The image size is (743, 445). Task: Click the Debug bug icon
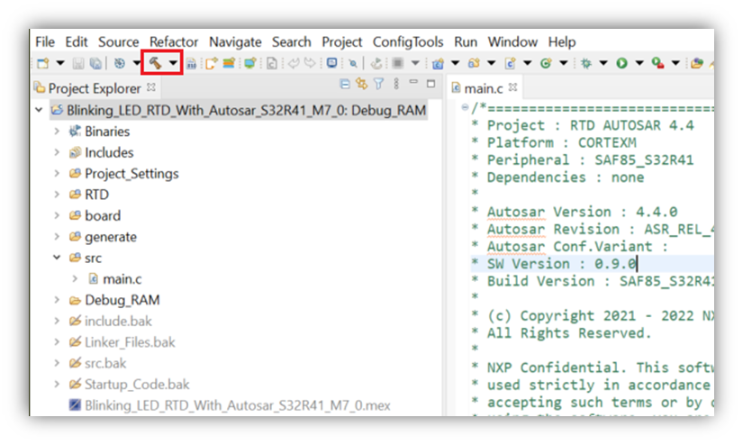584,63
